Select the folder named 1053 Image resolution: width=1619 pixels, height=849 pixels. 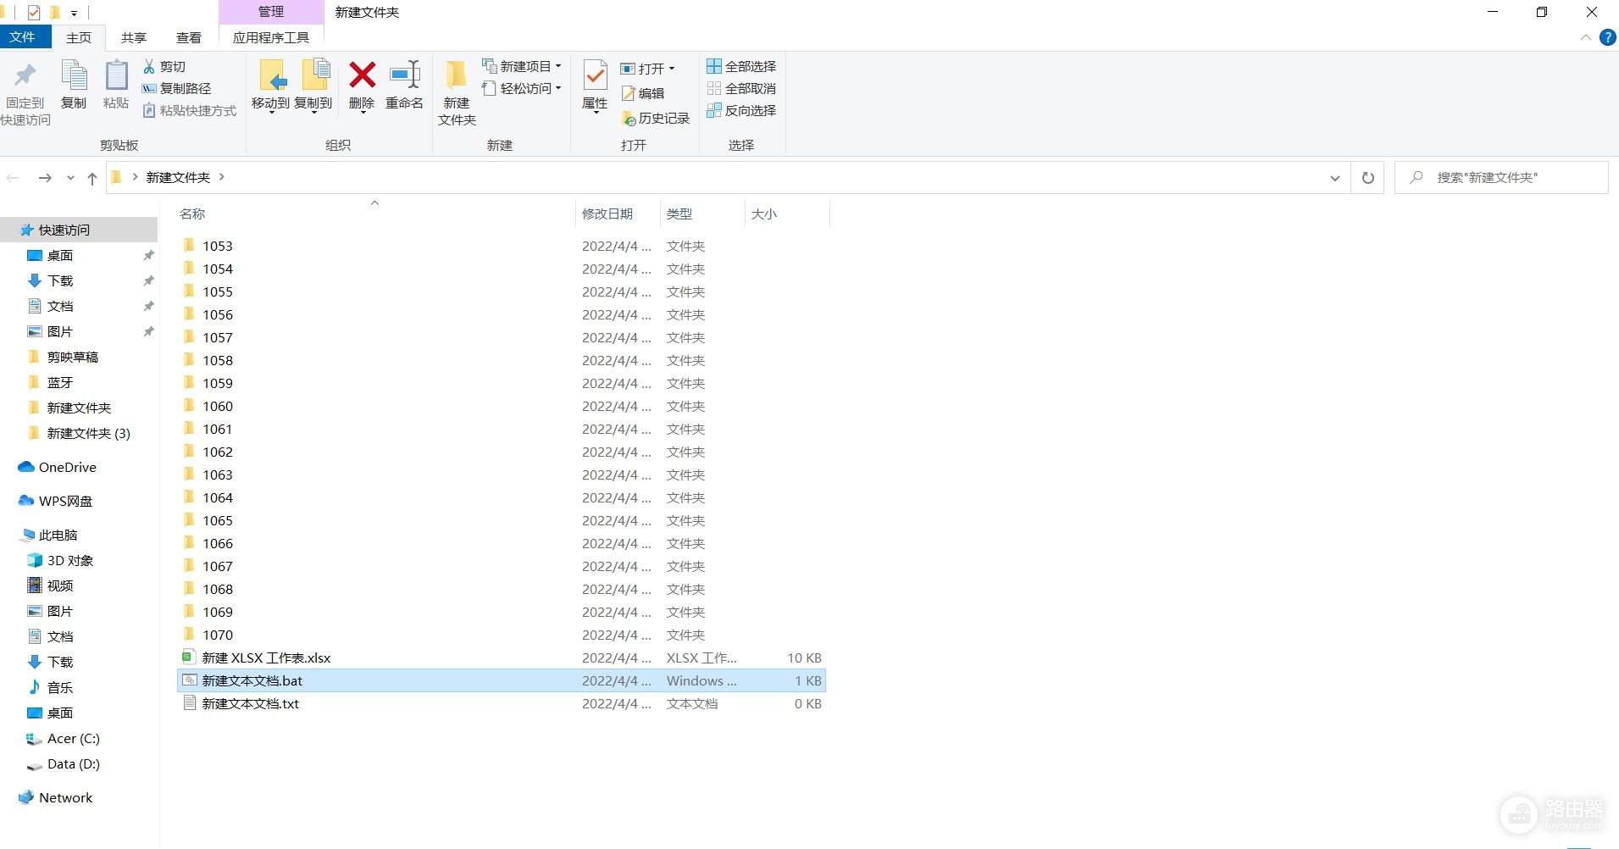[502, 246]
